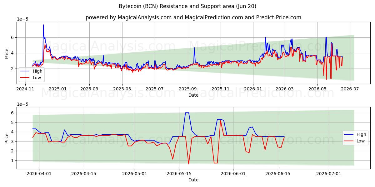
Task: Click 'High' in the bottom chart legend
Action: pos(361,134)
